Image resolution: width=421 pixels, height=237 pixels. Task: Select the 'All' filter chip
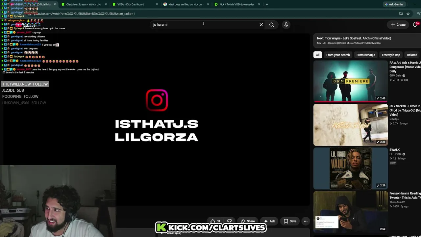(318, 55)
